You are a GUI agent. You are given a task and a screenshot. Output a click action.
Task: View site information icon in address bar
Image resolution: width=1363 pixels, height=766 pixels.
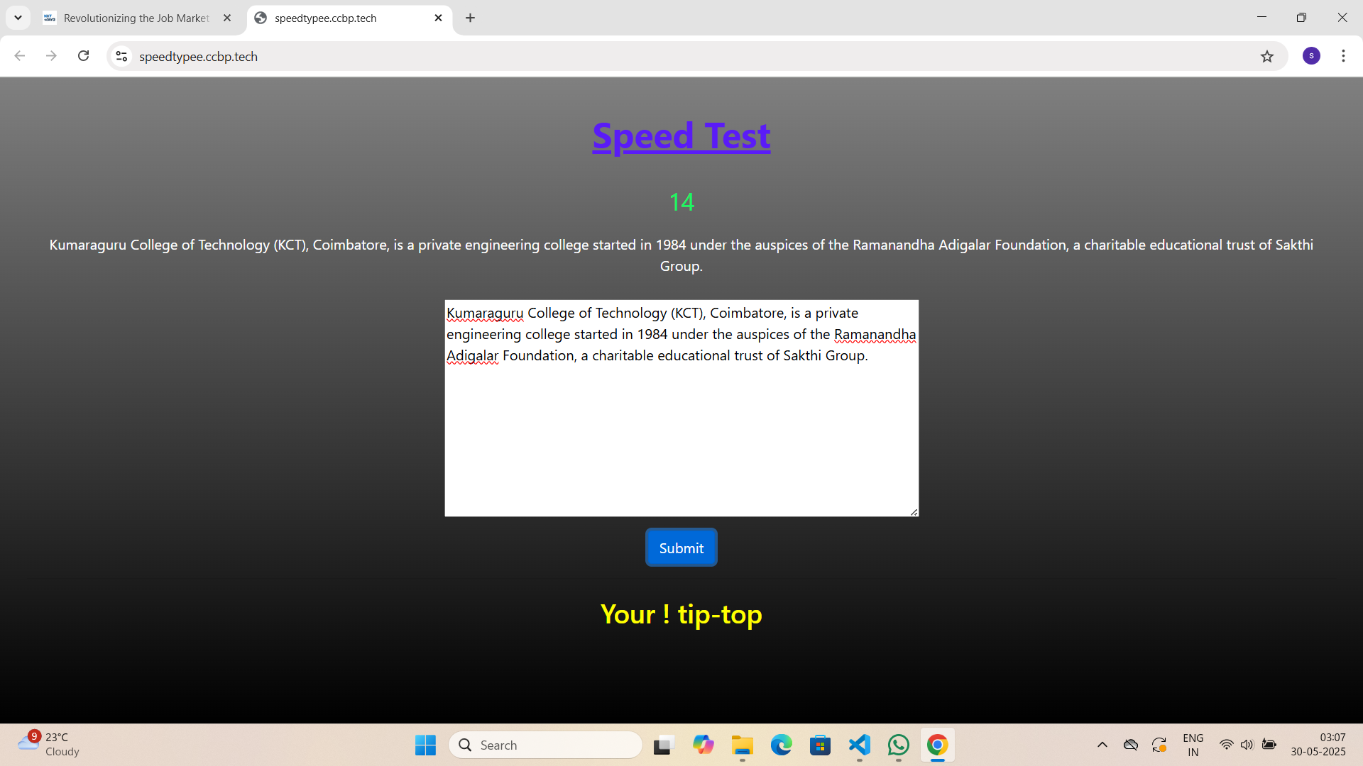tap(122, 56)
